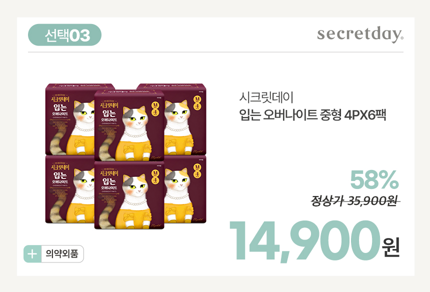Open product title 입는 오버나이트 중형 4PX6팩
The width and height of the screenshot is (430, 292).
pos(312,115)
